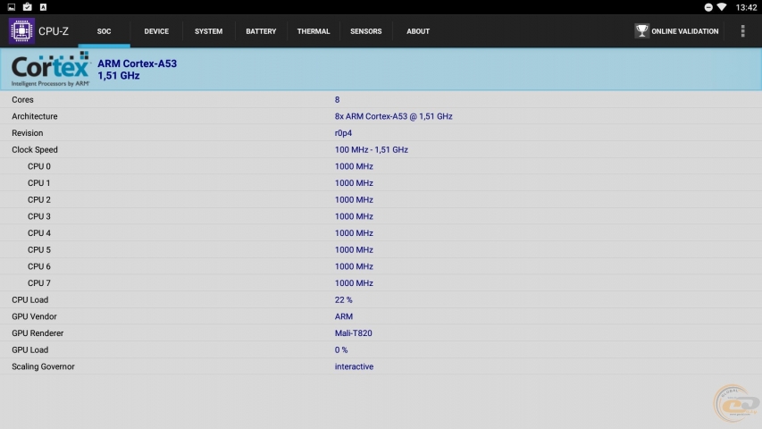Switch to the BATTERY tab

point(261,31)
